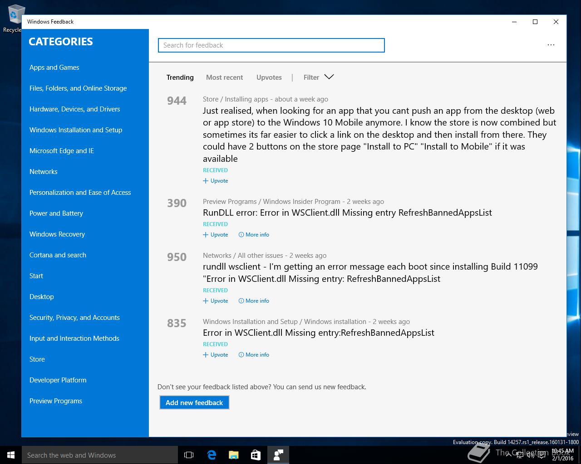This screenshot has width=581, height=464.
Task: Select Files, Folders, and Online Storage category
Action: [78, 88]
